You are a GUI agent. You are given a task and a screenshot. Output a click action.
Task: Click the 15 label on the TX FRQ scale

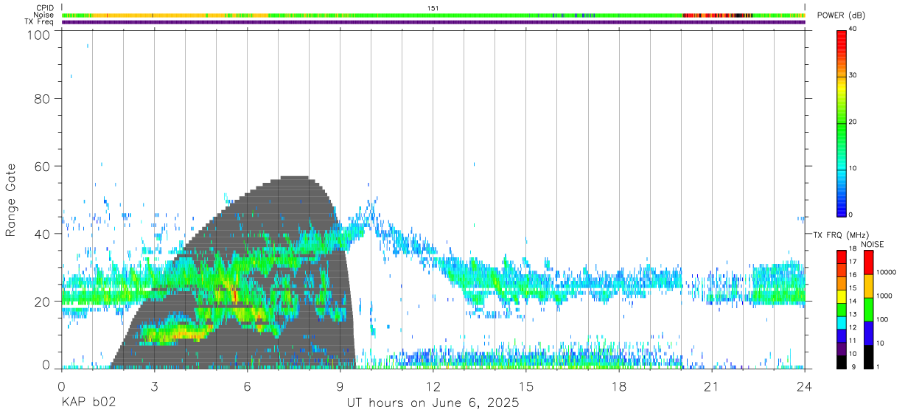(852, 288)
